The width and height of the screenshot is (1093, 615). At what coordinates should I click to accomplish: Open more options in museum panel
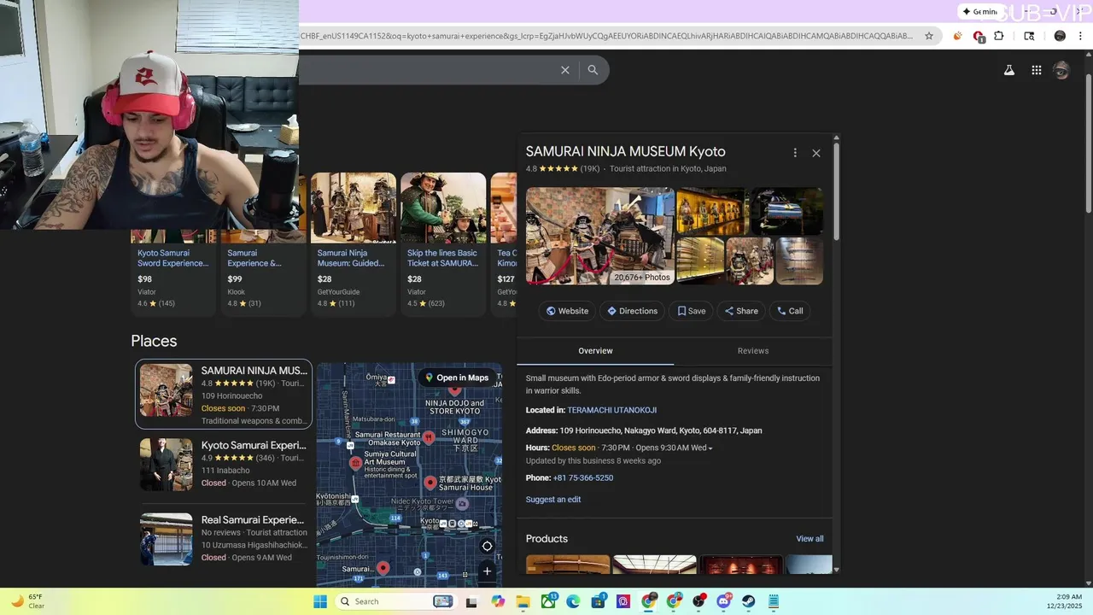[x=795, y=153]
